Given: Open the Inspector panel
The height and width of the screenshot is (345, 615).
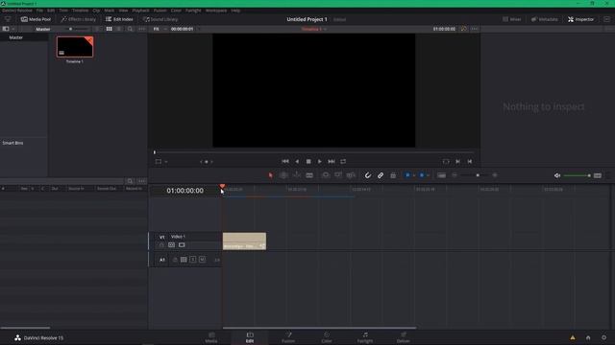Looking at the screenshot, I should click(x=580, y=19).
